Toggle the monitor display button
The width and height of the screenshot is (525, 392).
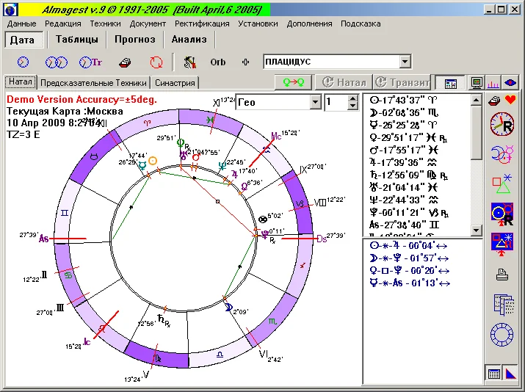[477, 83]
